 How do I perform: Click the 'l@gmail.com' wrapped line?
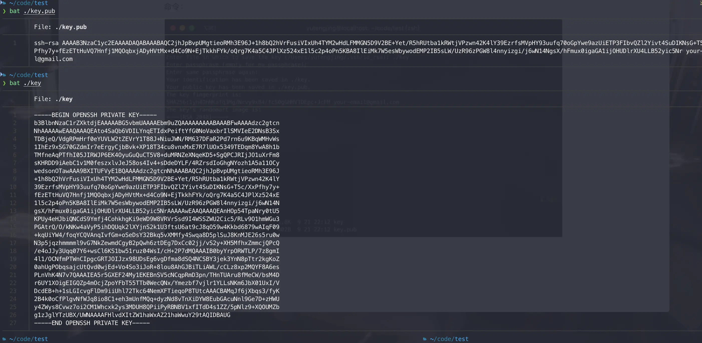tap(53, 59)
